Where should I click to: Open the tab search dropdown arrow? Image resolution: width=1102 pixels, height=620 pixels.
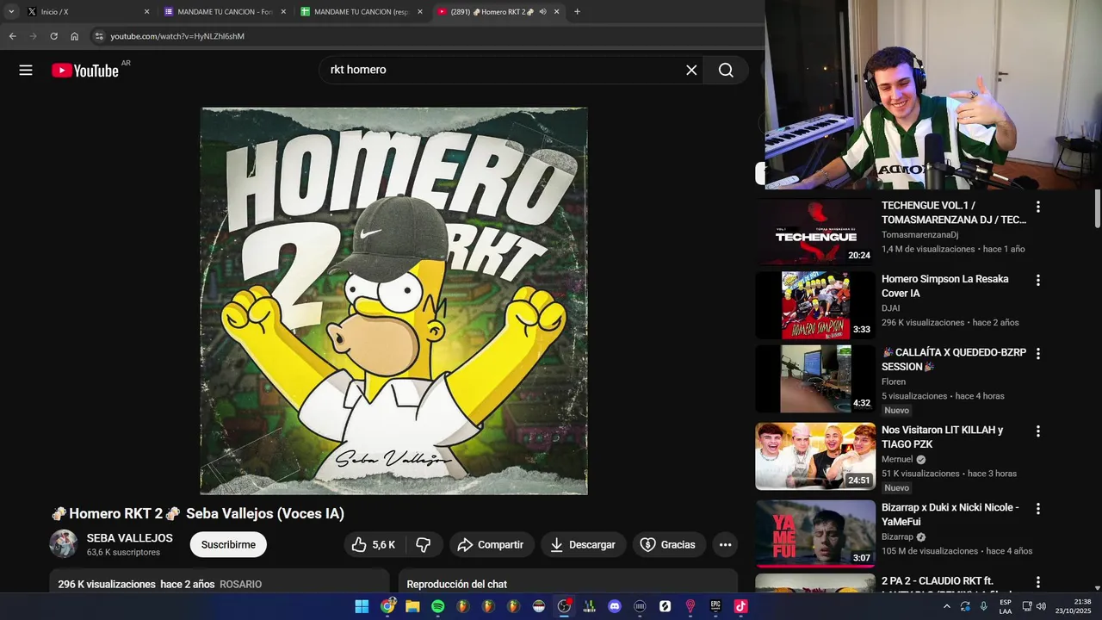pos(11,12)
